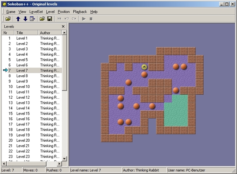Click the undo move icon
This screenshot has width=237, height=174.
67,19
